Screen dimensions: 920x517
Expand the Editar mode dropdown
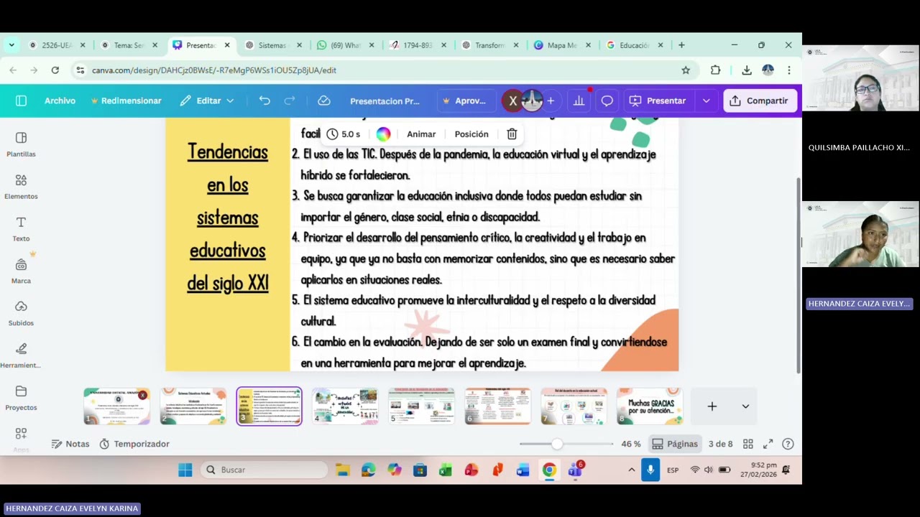pos(207,101)
